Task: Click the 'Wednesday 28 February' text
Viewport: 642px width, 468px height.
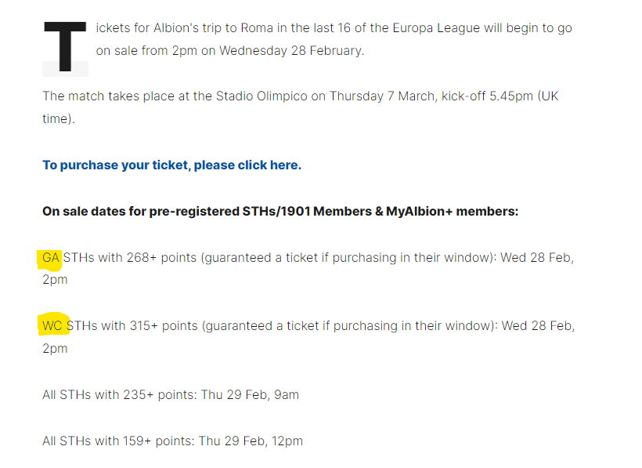Action: pos(290,51)
